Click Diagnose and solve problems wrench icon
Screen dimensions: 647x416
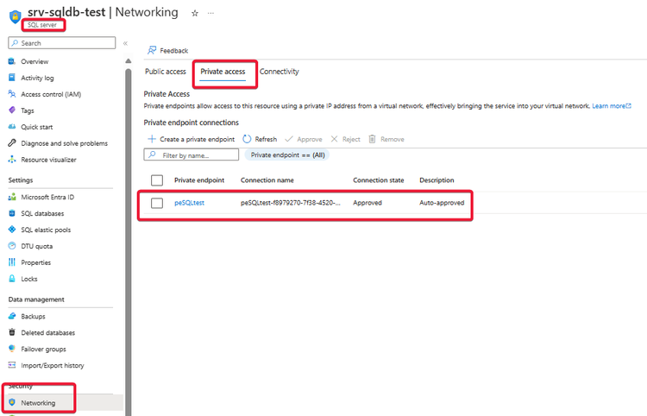(x=12, y=143)
